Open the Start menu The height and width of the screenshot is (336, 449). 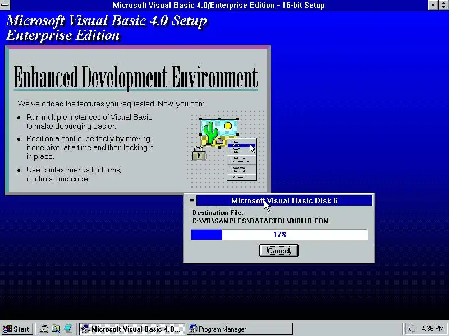pos(17,329)
